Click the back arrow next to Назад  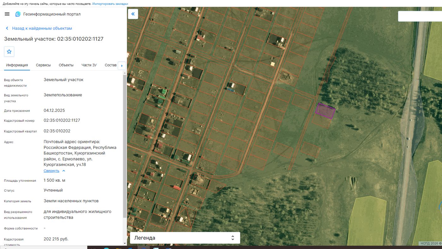[x=7, y=28]
